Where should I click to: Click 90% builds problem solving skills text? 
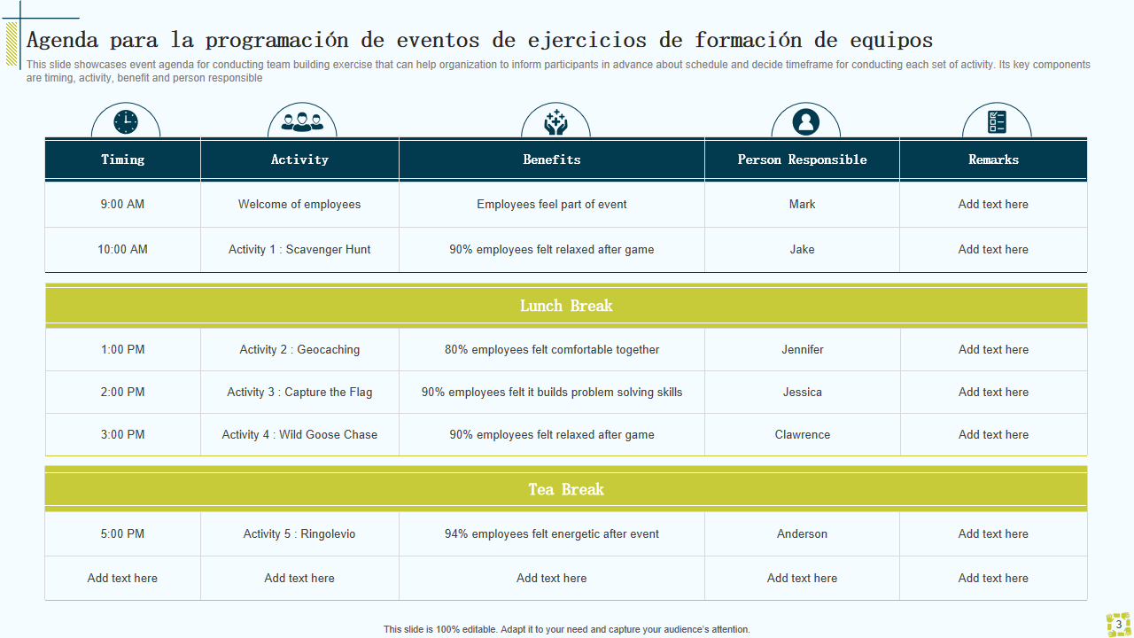tap(552, 393)
